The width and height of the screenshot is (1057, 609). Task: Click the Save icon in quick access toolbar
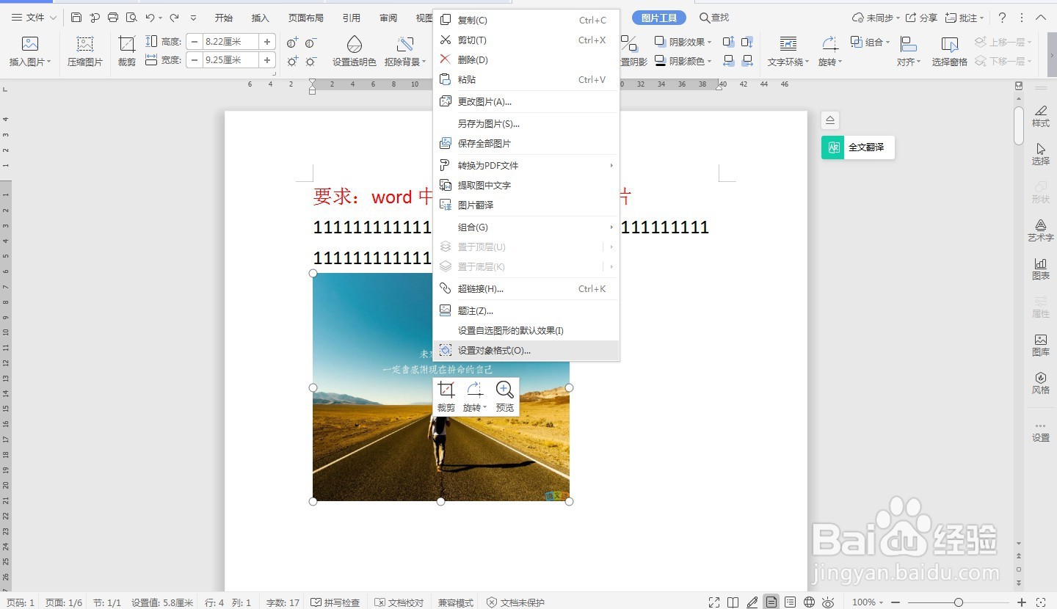tap(76, 17)
